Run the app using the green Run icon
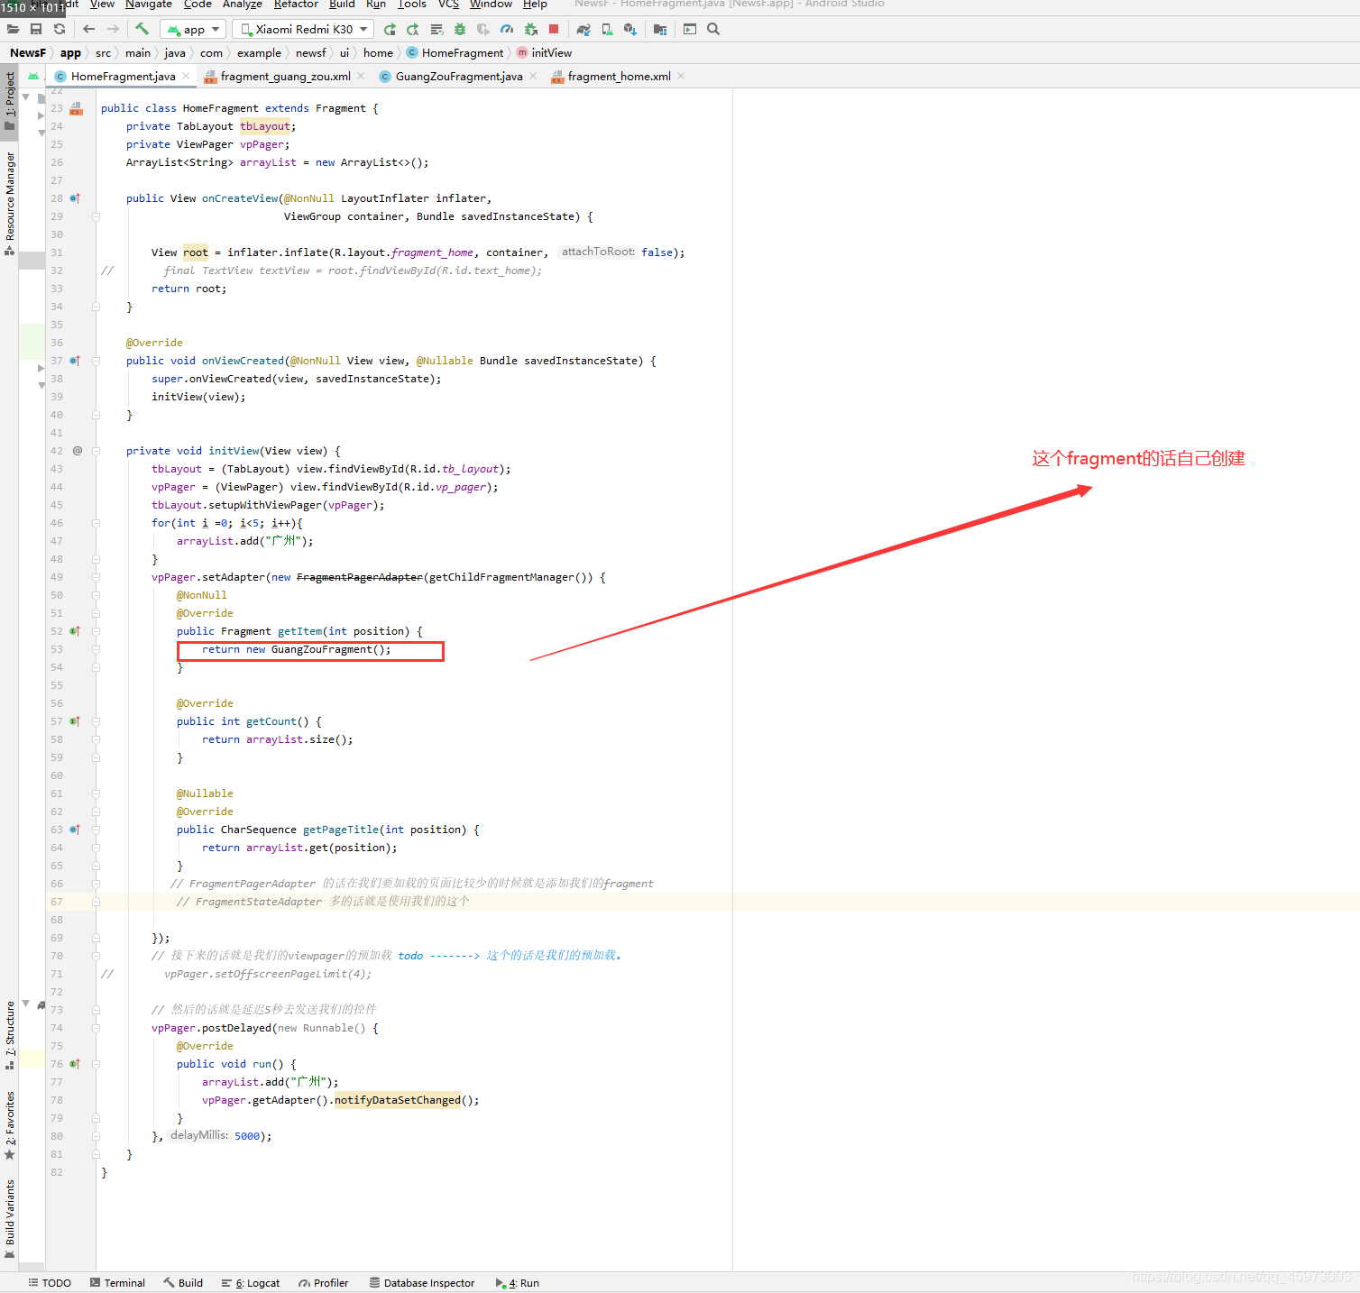This screenshot has width=1360, height=1293. click(389, 29)
